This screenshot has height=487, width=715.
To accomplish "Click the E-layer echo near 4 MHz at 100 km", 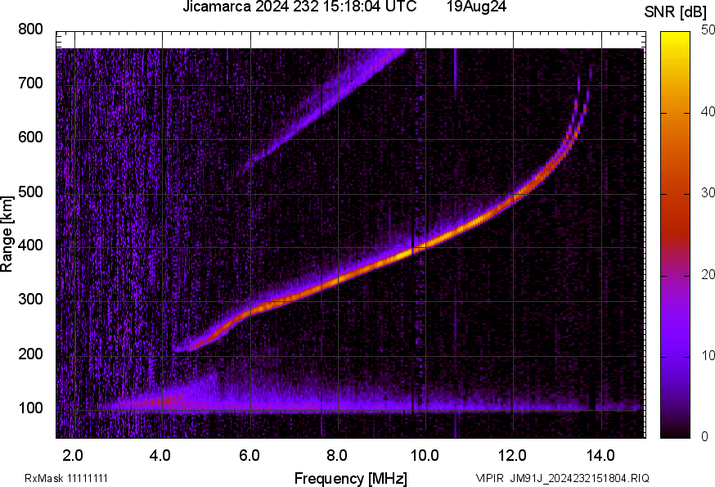I will (x=162, y=403).
